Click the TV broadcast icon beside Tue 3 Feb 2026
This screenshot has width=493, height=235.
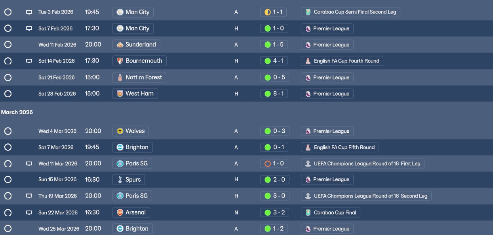pos(29,12)
